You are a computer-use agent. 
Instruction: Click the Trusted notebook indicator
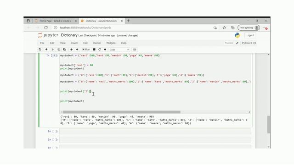coord(229,43)
